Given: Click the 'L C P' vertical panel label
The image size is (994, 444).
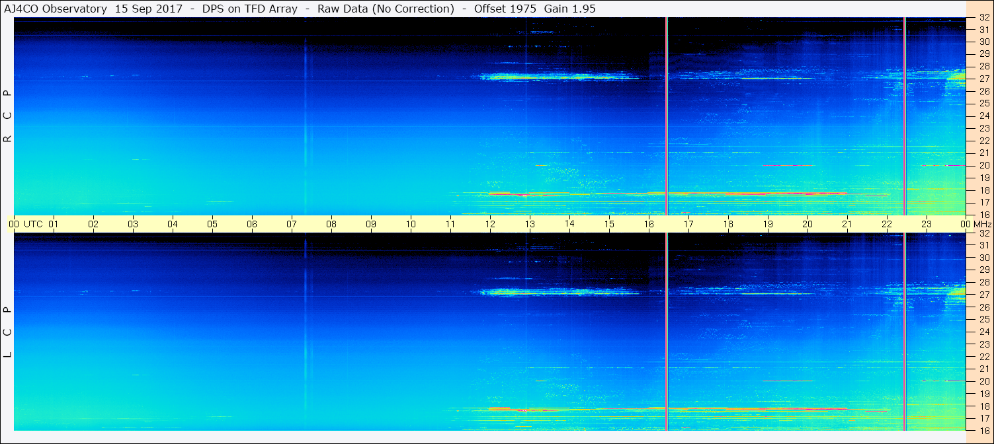Looking at the screenshot, I should tap(7, 332).
